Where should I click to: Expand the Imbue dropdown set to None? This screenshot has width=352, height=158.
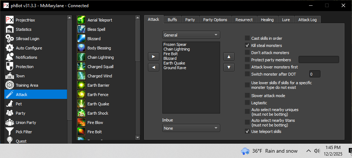click(x=191, y=128)
